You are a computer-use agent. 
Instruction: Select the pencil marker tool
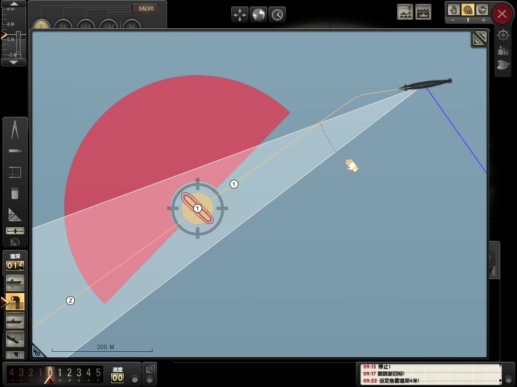(15, 151)
